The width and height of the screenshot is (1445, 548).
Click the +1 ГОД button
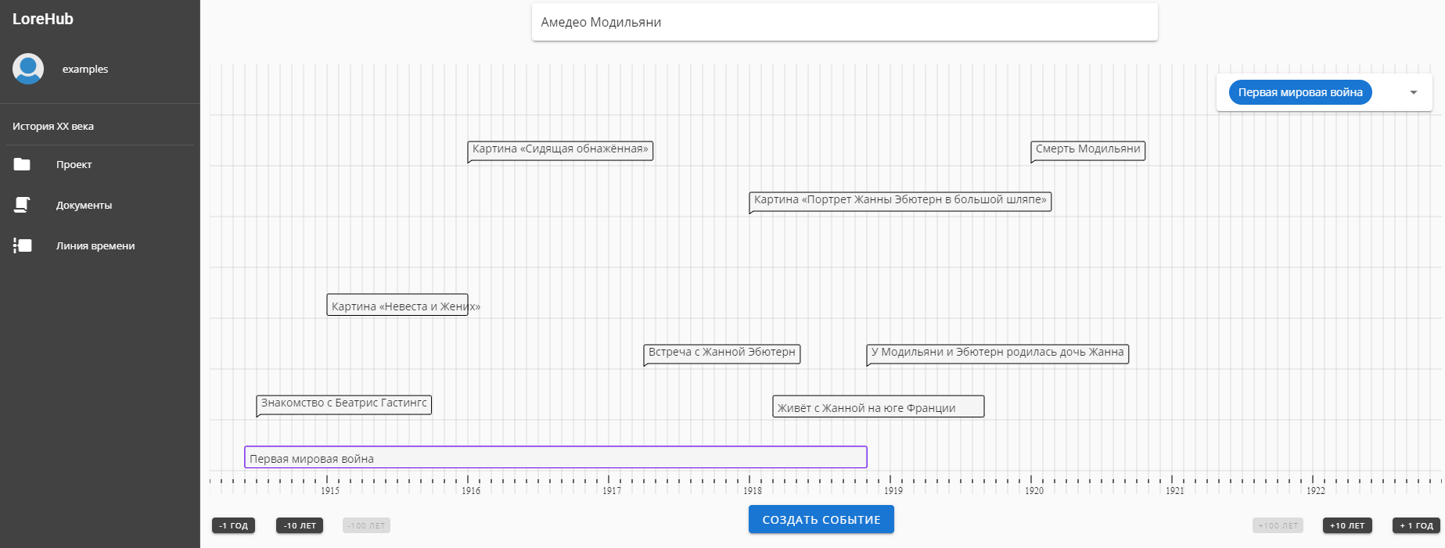pos(1417,525)
